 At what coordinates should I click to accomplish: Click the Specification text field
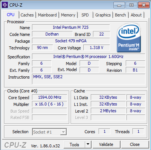tap(89, 56)
